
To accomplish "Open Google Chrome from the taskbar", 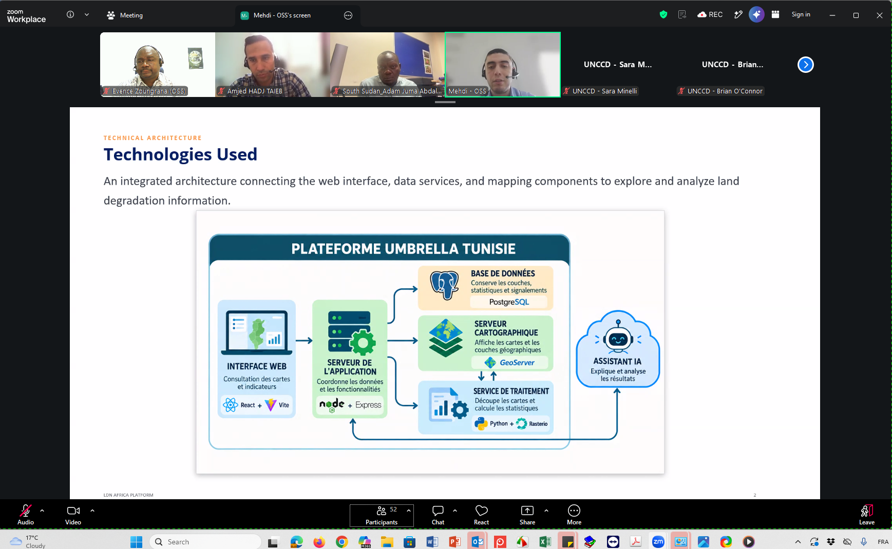I will (x=342, y=542).
